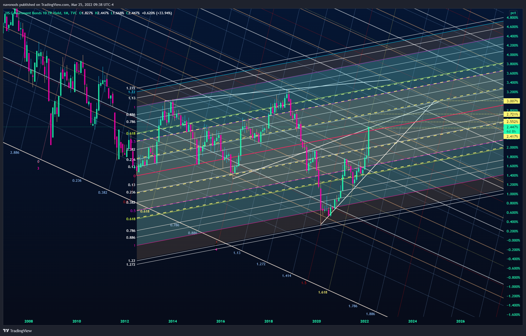Click the 2.721% yellow price label
Screen dimensions: 526x336
click(512, 114)
